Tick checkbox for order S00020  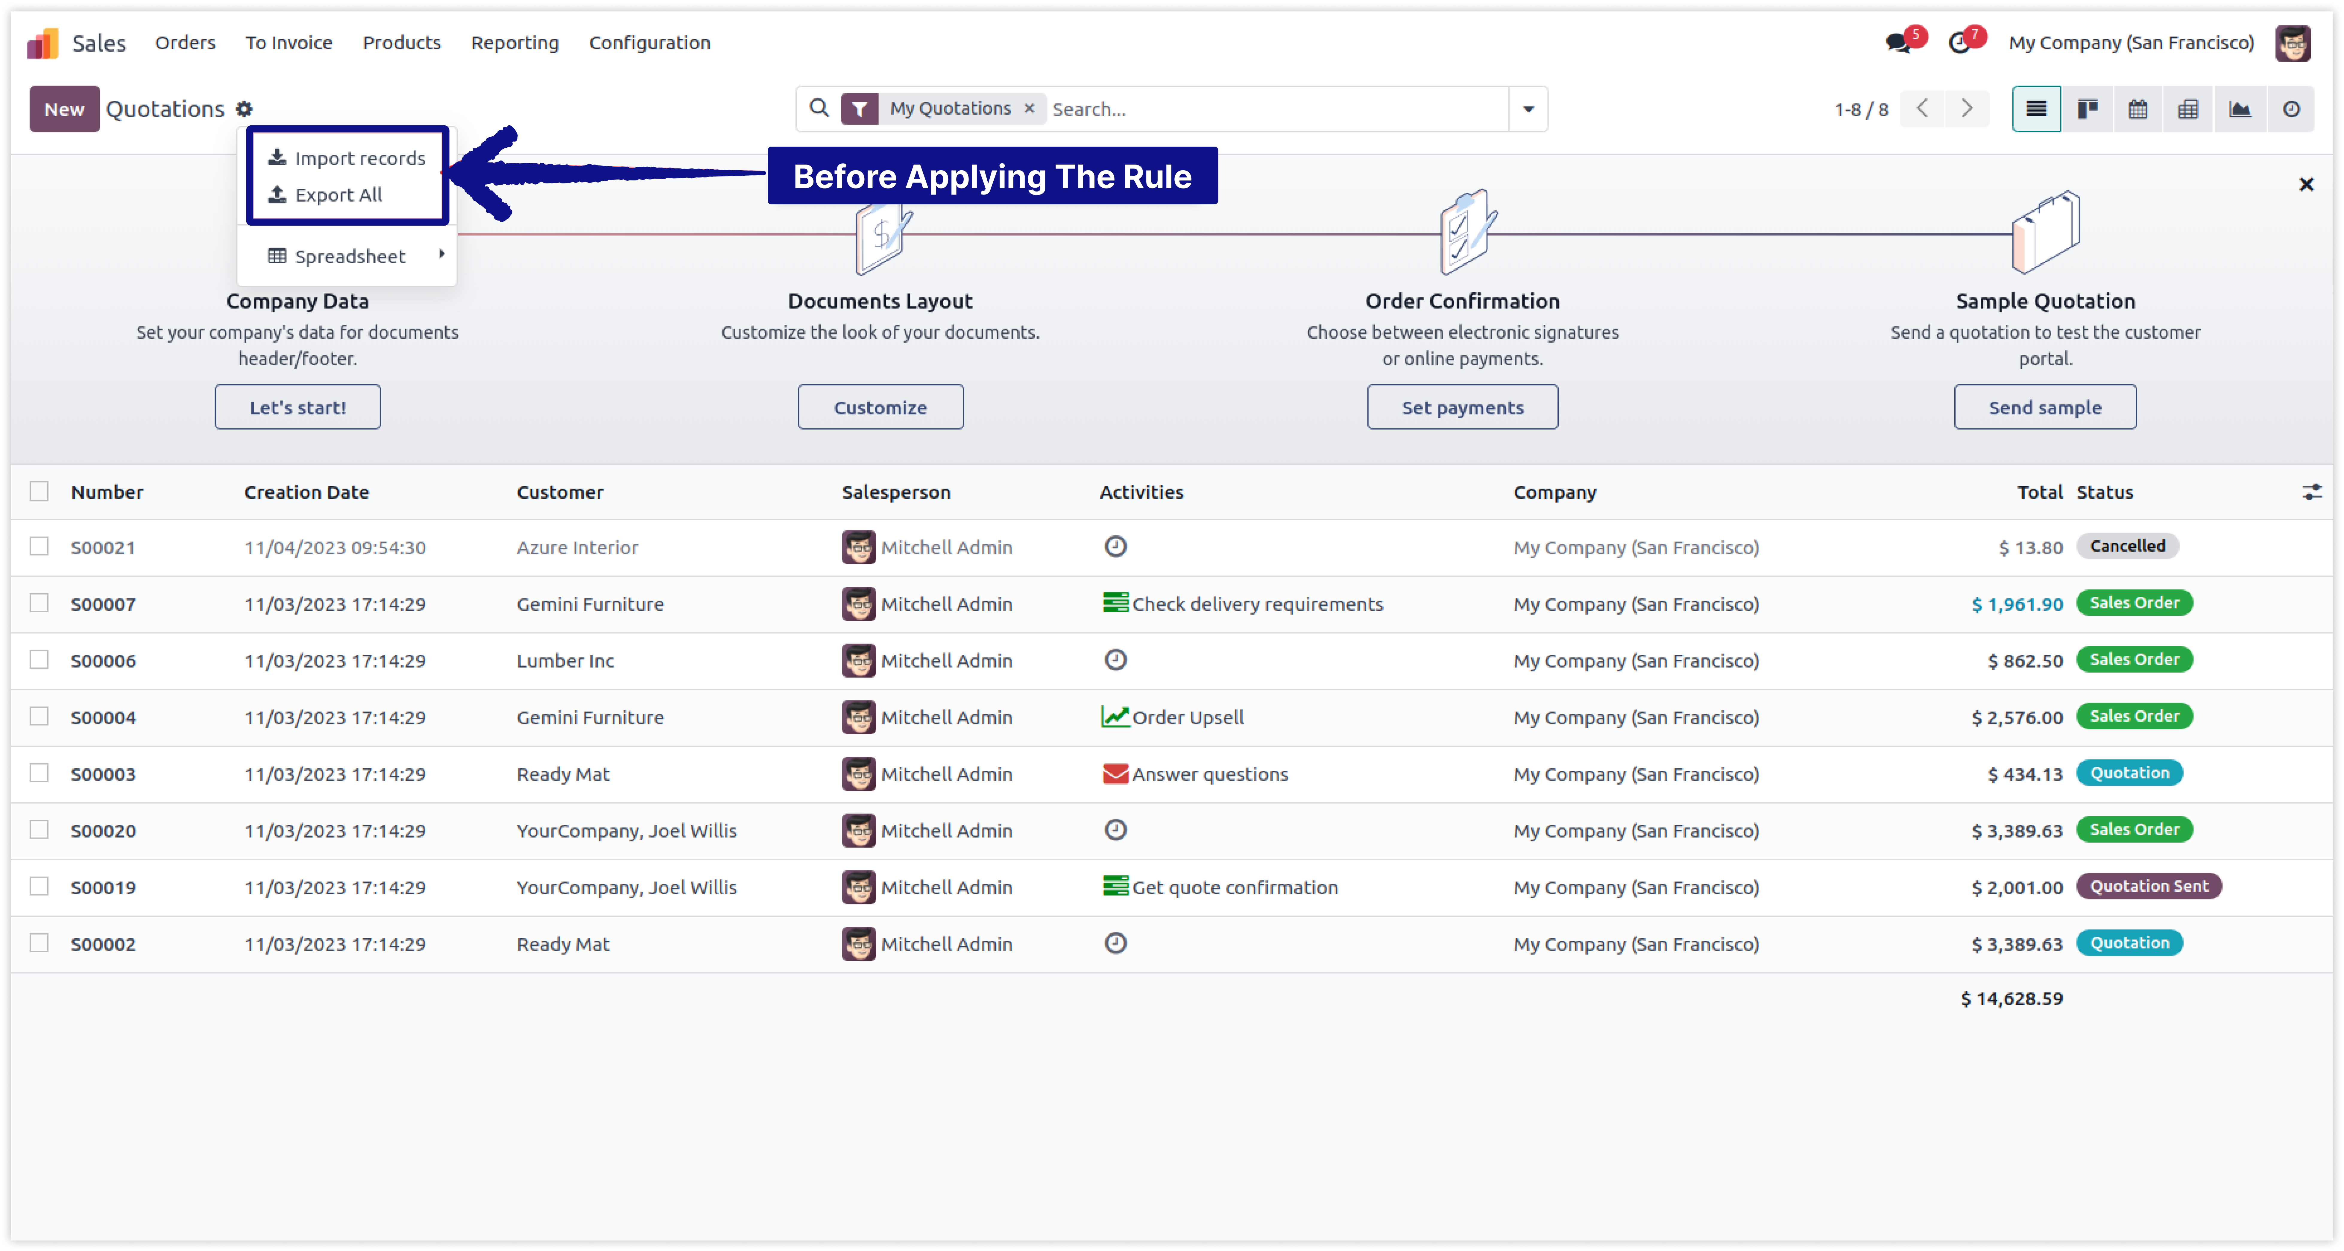click(x=39, y=830)
